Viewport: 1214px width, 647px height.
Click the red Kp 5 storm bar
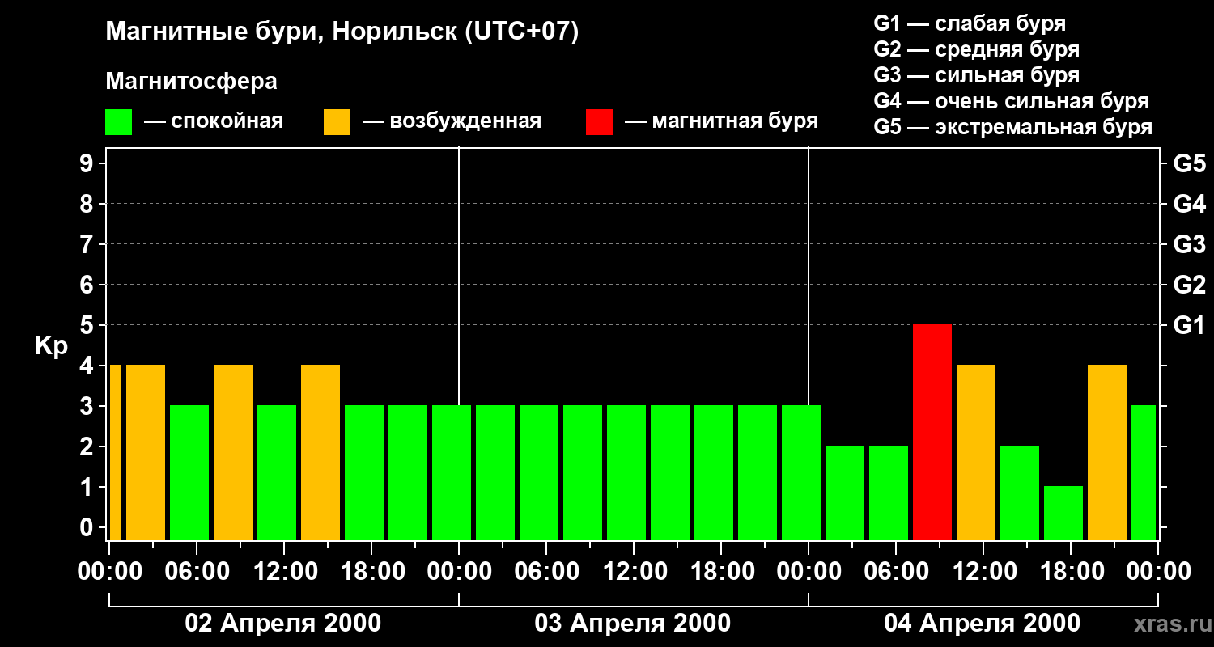(x=932, y=432)
